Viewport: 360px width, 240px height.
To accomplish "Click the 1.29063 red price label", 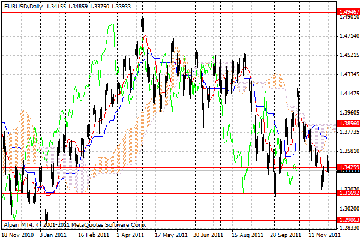I will [x=349, y=221].
